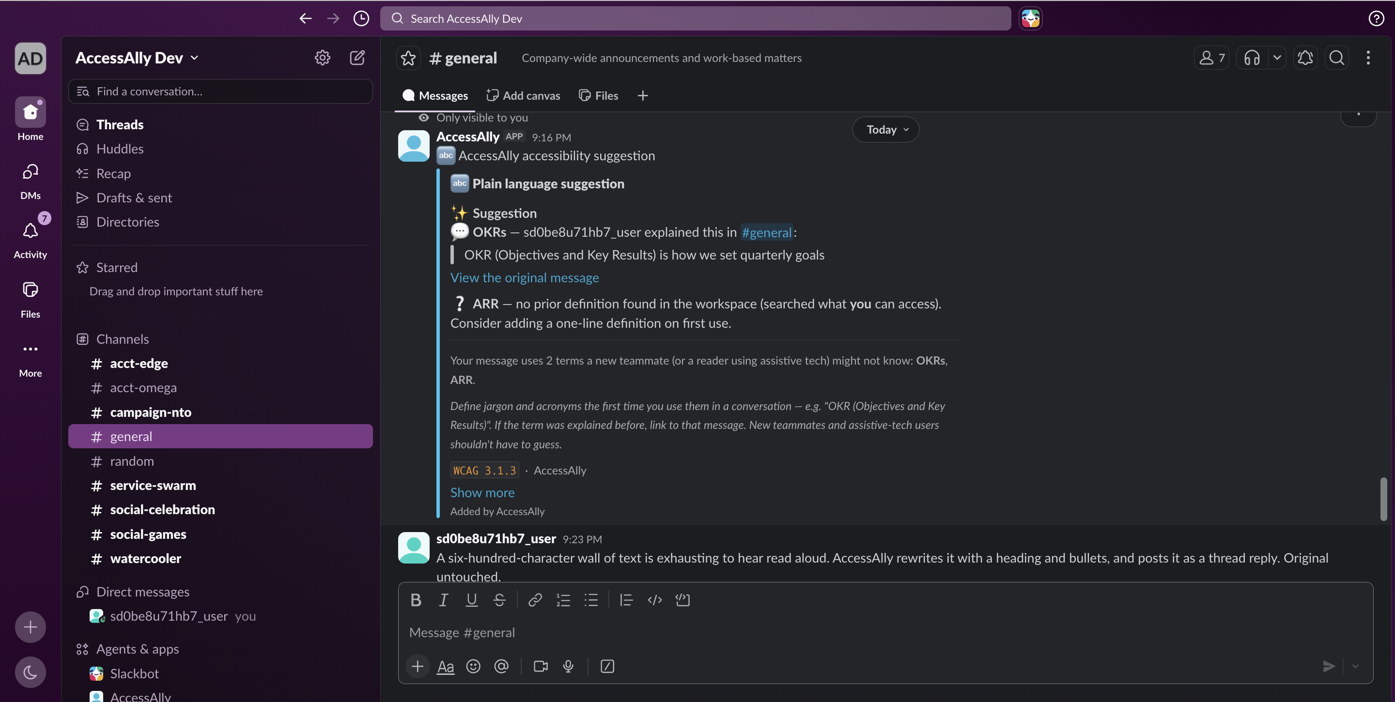Screen dimensions: 1395x702
Task: Insert a link in the composer
Action: (535, 600)
